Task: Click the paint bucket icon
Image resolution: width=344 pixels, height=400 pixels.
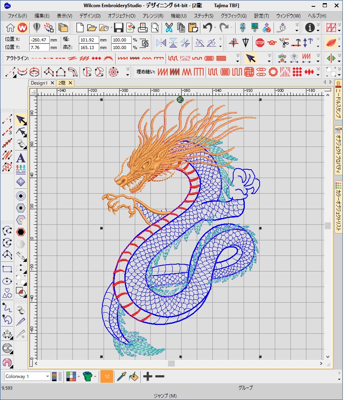Action: pyautogui.click(x=134, y=376)
